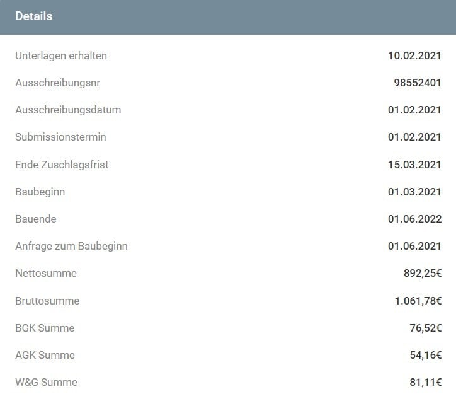This screenshot has width=456, height=401.
Task: Click the Nettosumme amount 892,25€
Action: click(422, 273)
